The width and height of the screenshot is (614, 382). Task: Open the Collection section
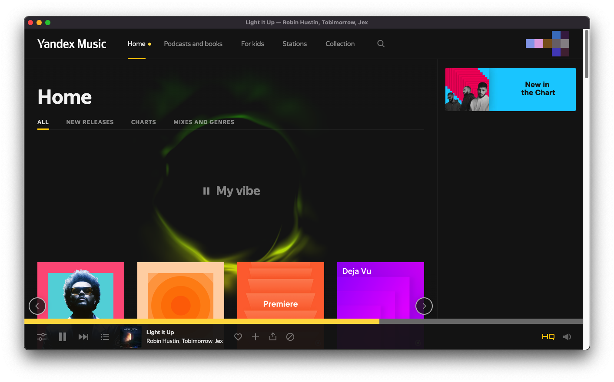pos(340,44)
